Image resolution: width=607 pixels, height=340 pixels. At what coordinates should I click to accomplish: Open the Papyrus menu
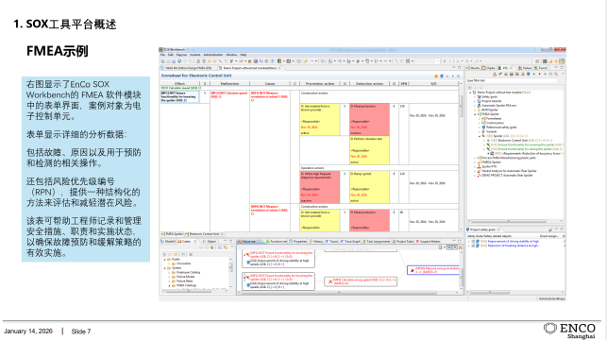(x=181, y=55)
